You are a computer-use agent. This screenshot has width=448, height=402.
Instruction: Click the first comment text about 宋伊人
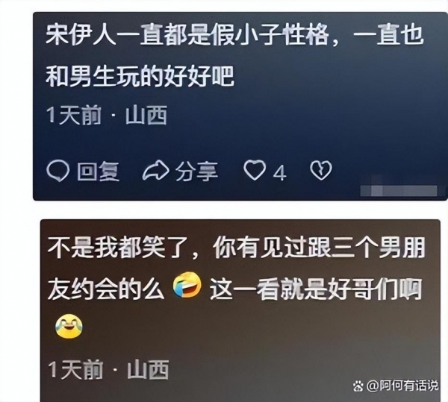[x=234, y=56]
